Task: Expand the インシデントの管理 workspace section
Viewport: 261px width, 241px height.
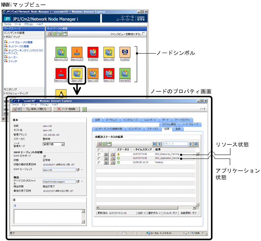Action: click(x=24, y=33)
